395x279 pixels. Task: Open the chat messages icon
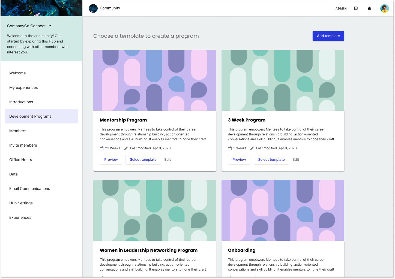pos(355,8)
